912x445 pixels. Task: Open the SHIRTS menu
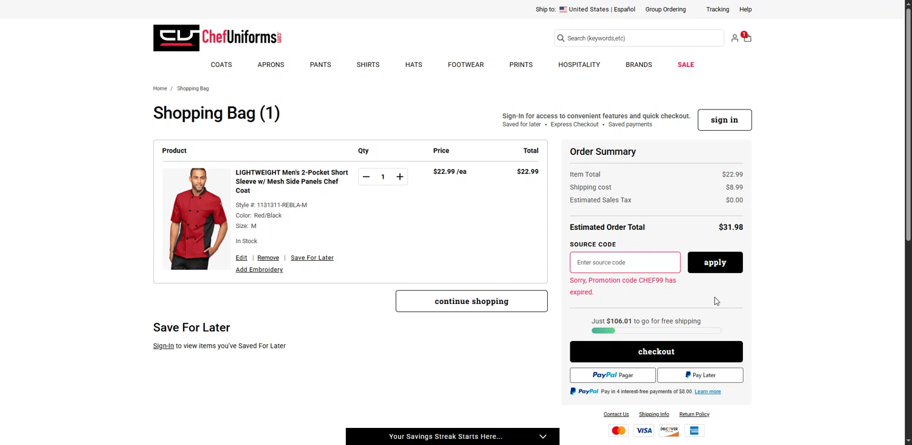[368, 64]
